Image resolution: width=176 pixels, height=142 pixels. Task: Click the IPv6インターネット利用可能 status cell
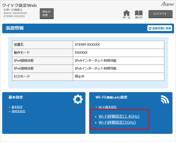96,68
